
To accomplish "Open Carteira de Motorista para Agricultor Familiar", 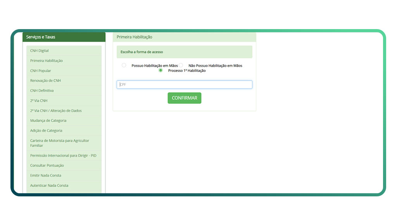I will 59,143.
